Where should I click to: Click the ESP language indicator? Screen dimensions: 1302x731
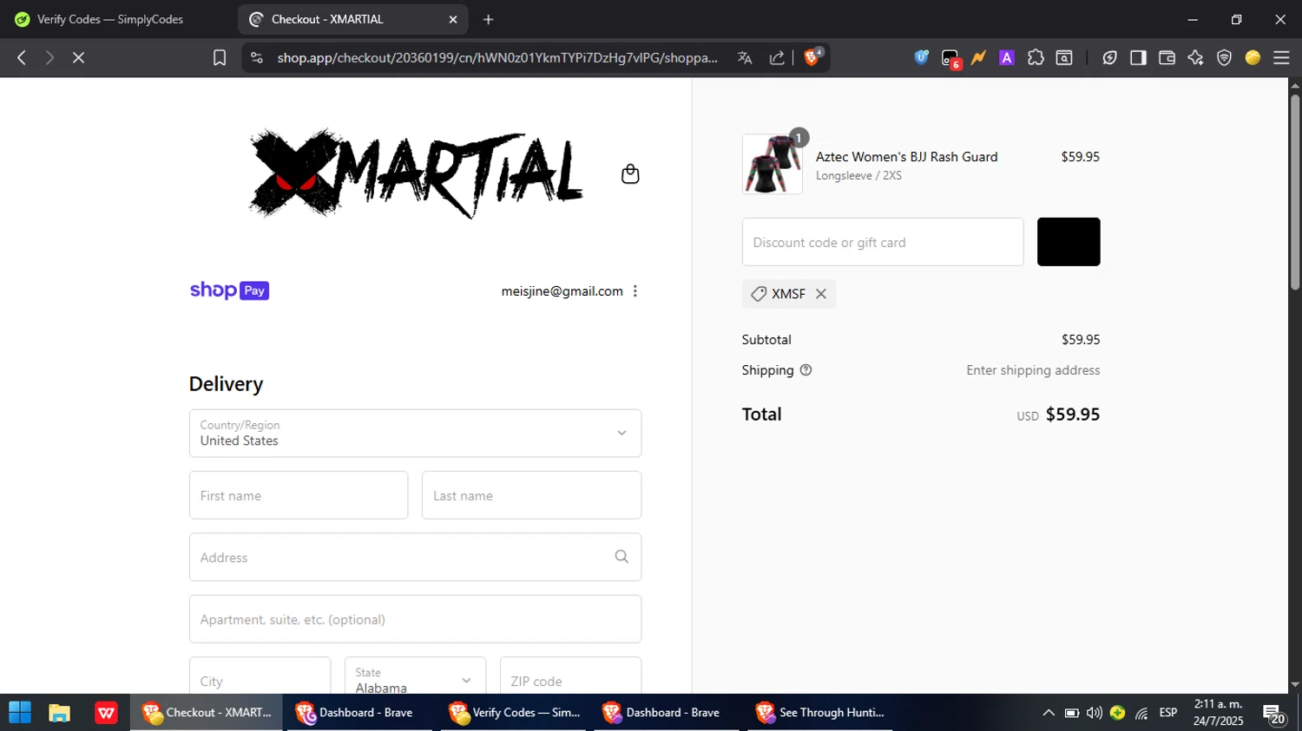1168,713
